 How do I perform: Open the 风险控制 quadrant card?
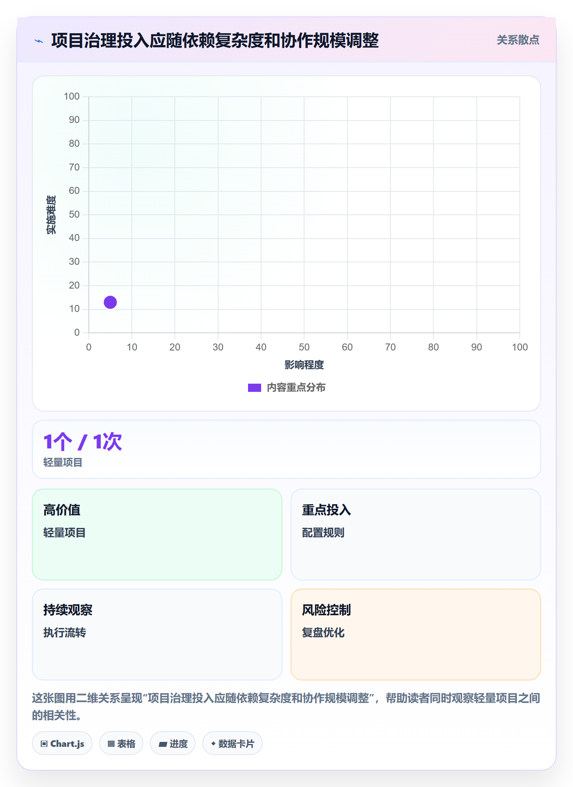click(x=416, y=635)
